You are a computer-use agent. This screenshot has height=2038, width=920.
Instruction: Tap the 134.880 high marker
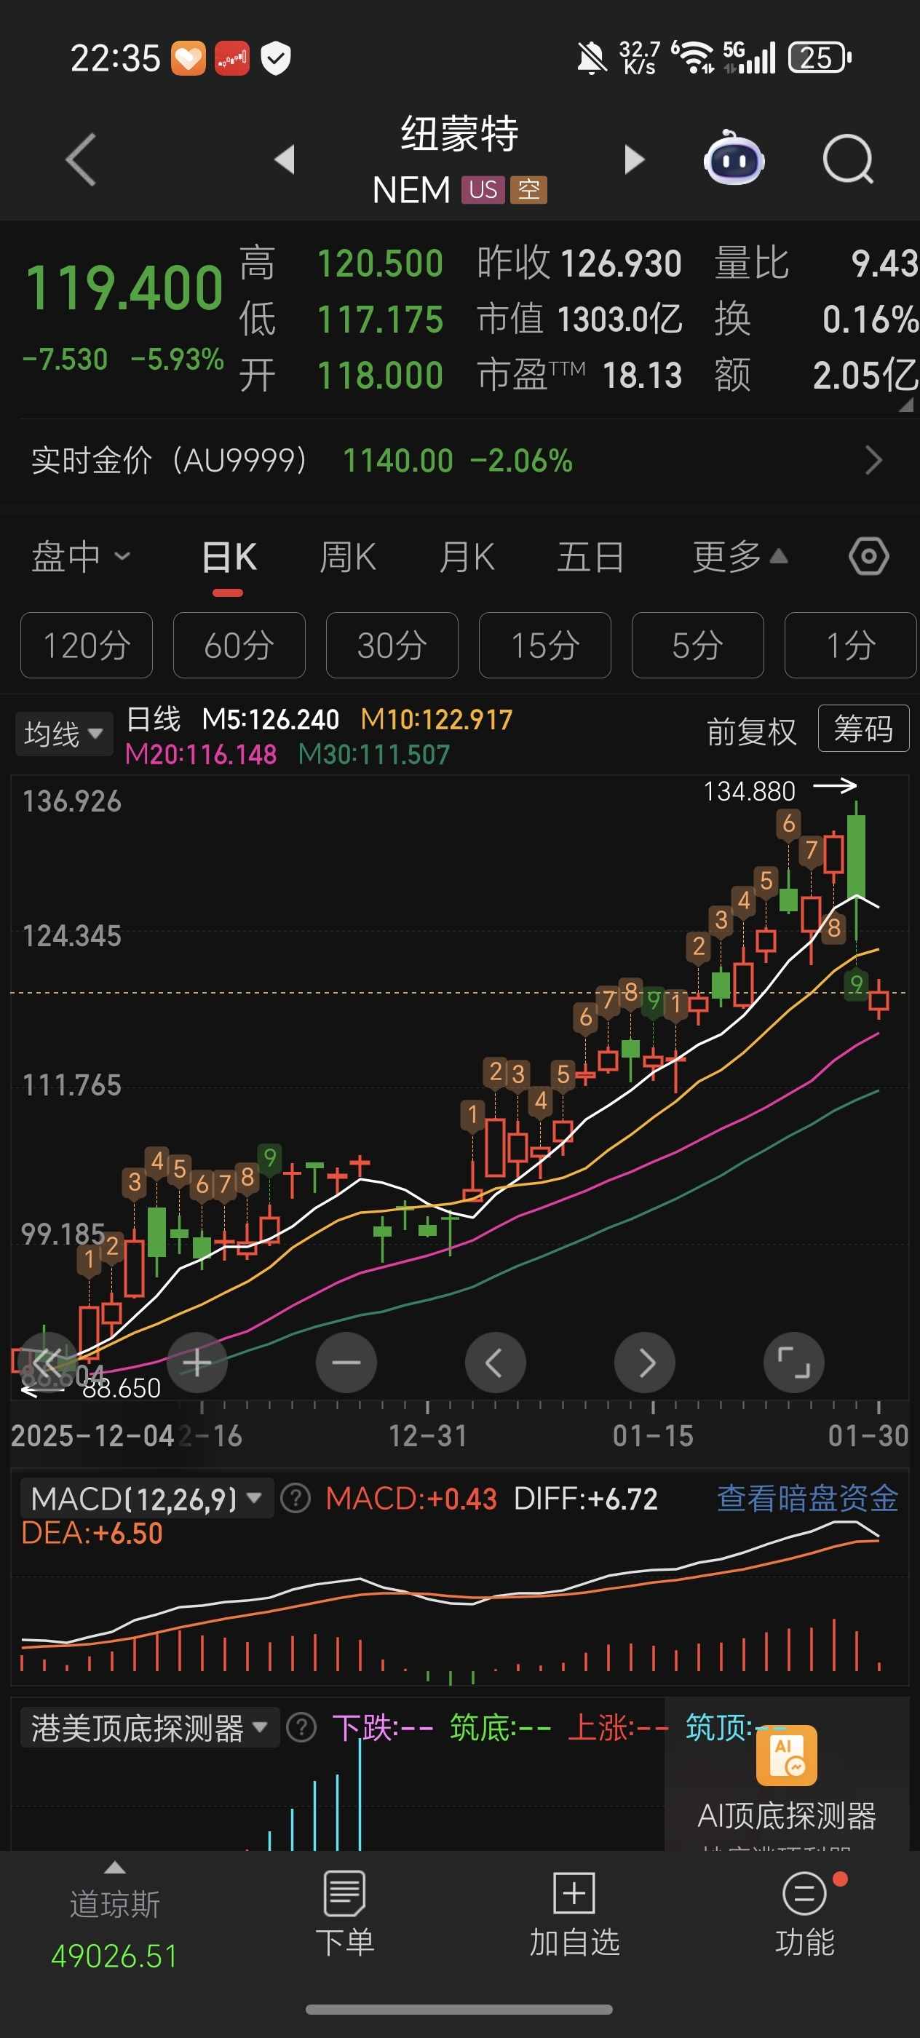point(749,791)
